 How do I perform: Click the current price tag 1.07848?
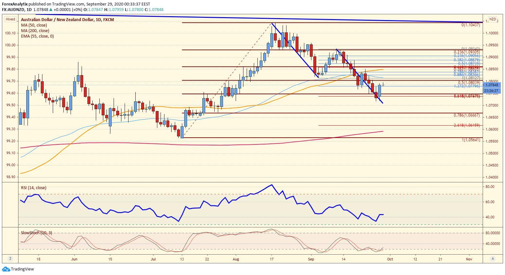coord(492,85)
